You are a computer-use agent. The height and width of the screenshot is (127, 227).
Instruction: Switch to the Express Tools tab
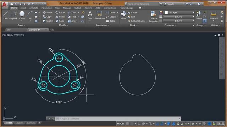[x=110, y=8]
